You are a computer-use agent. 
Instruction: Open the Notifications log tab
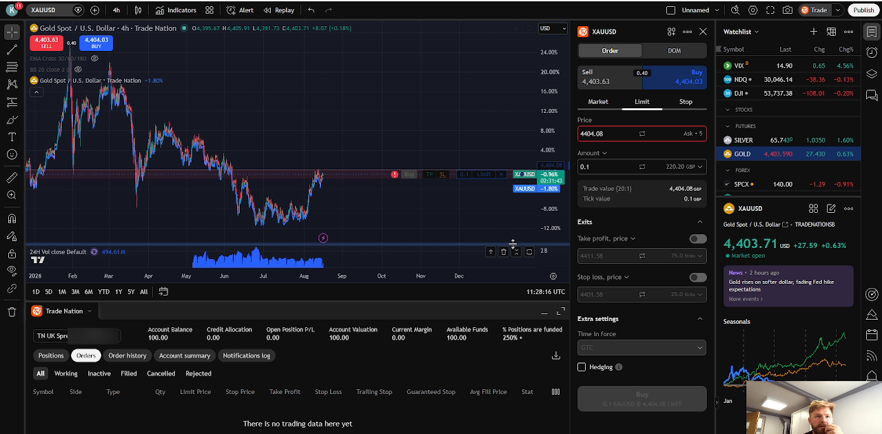click(247, 355)
